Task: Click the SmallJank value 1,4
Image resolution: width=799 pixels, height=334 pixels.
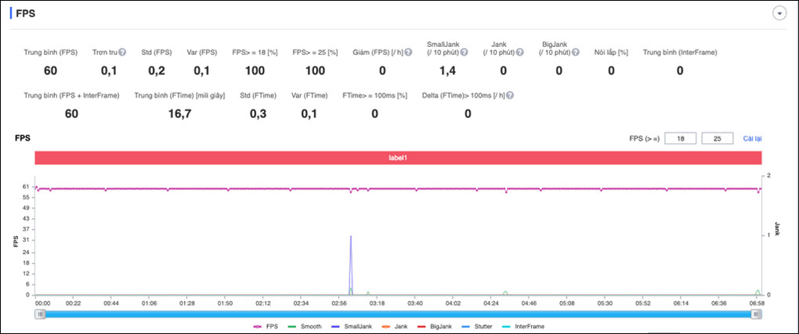Action: click(448, 70)
